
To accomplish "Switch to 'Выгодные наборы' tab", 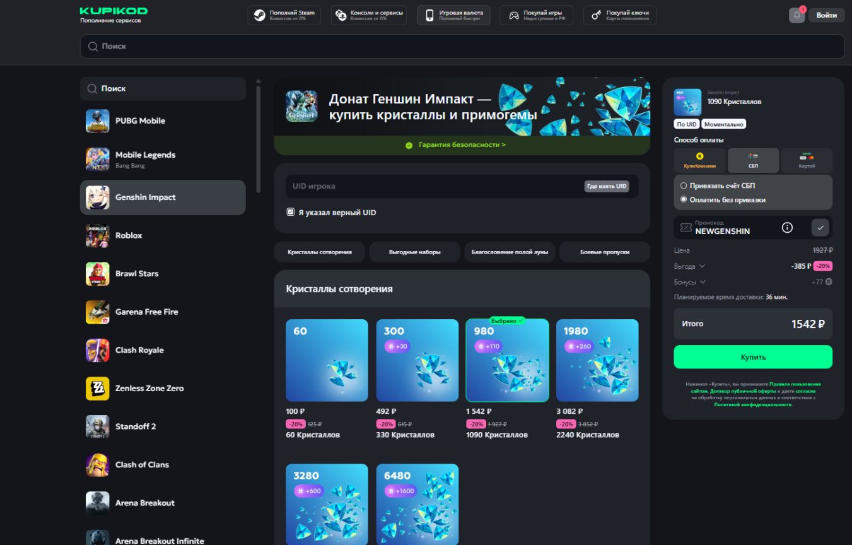I will [414, 252].
